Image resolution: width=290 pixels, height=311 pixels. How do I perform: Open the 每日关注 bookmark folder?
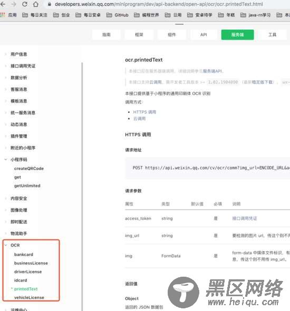35,15
